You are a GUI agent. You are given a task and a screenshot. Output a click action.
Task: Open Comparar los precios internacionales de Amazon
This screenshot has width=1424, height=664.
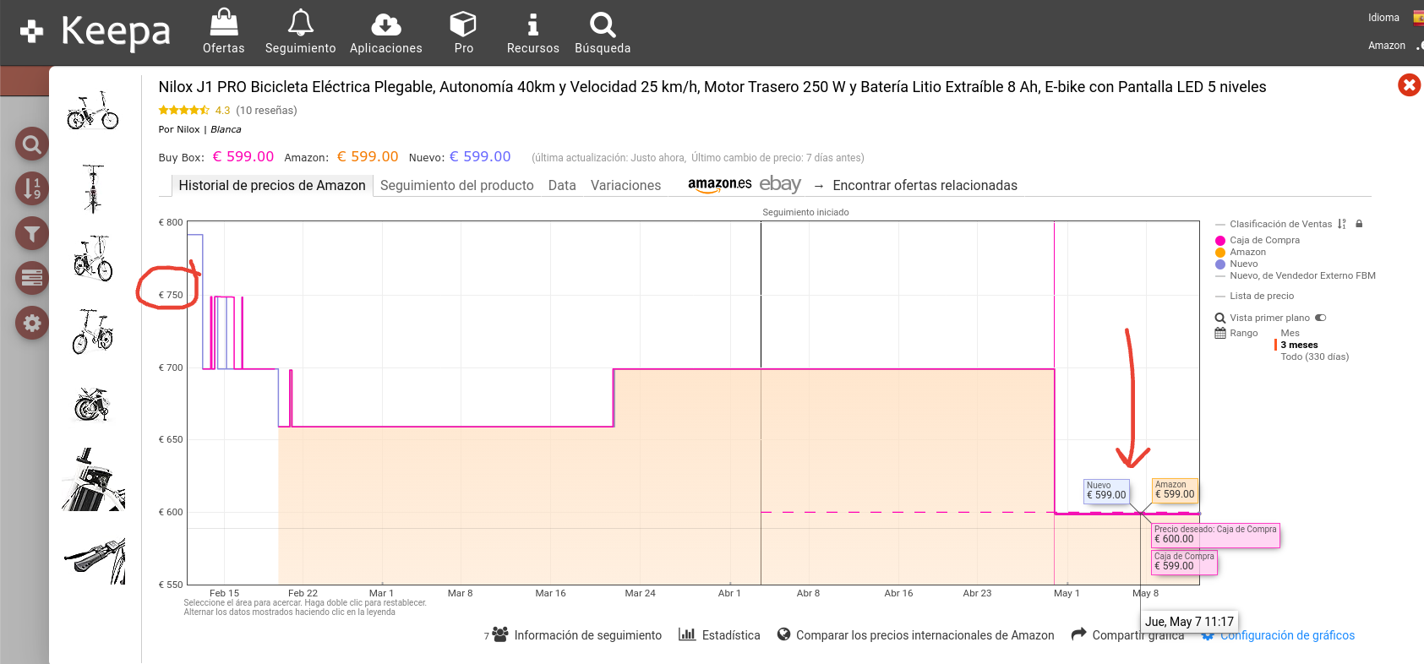(915, 635)
